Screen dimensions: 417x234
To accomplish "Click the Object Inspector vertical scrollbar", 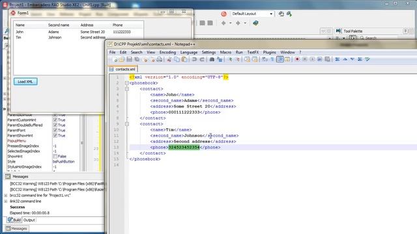I will tap(82, 143).
